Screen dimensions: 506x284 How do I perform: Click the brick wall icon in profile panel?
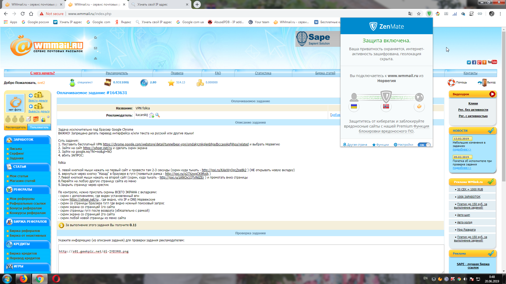coord(36,119)
